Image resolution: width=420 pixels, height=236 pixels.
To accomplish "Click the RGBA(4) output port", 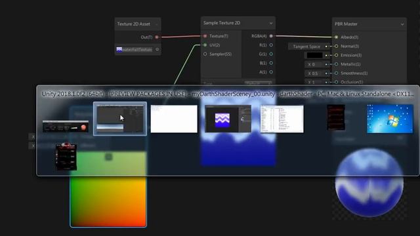I will 271,36.
